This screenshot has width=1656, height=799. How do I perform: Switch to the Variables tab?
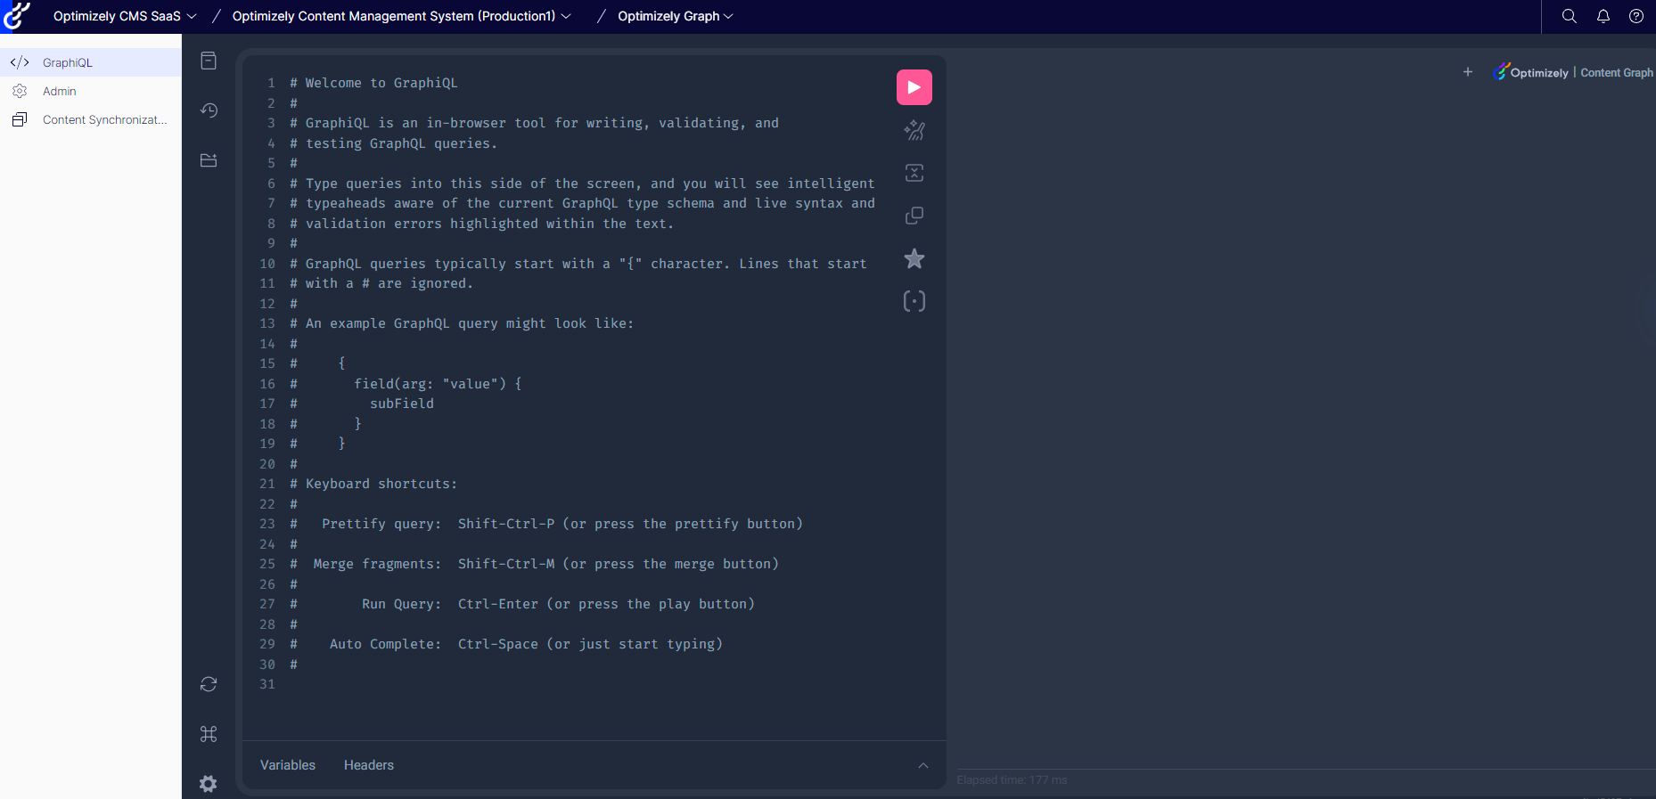287,765
